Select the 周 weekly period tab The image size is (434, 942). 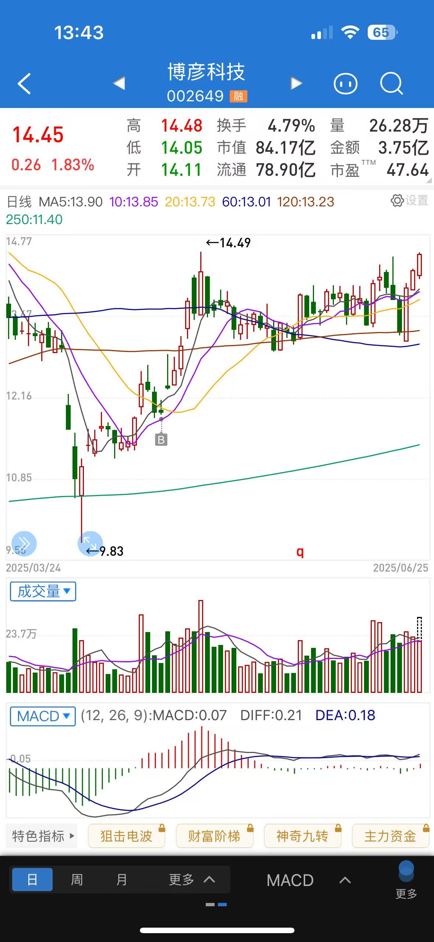pos(77,880)
